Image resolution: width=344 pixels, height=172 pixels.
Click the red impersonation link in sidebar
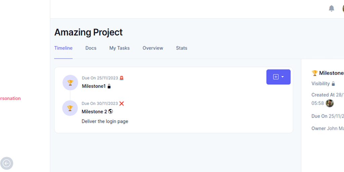point(10,98)
